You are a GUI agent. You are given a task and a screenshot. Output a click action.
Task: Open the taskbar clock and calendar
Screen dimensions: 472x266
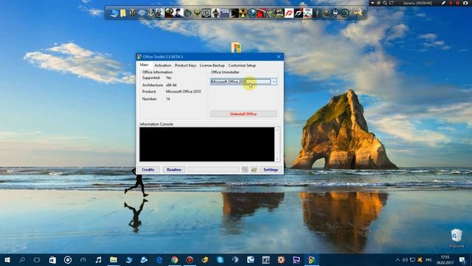point(445,259)
